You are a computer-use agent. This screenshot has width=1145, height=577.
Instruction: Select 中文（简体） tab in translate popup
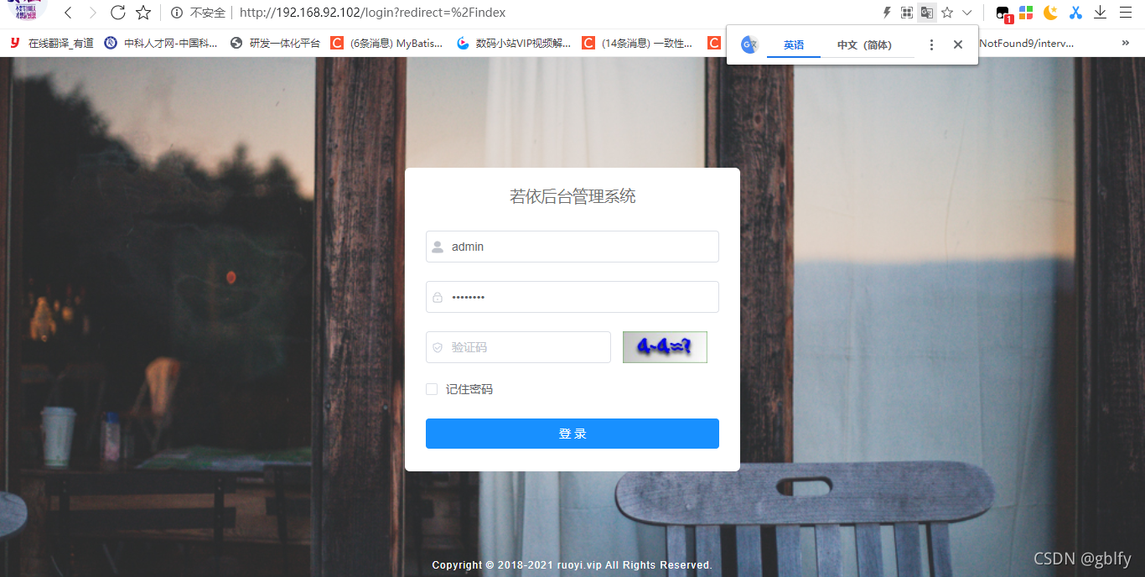(864, 45)
